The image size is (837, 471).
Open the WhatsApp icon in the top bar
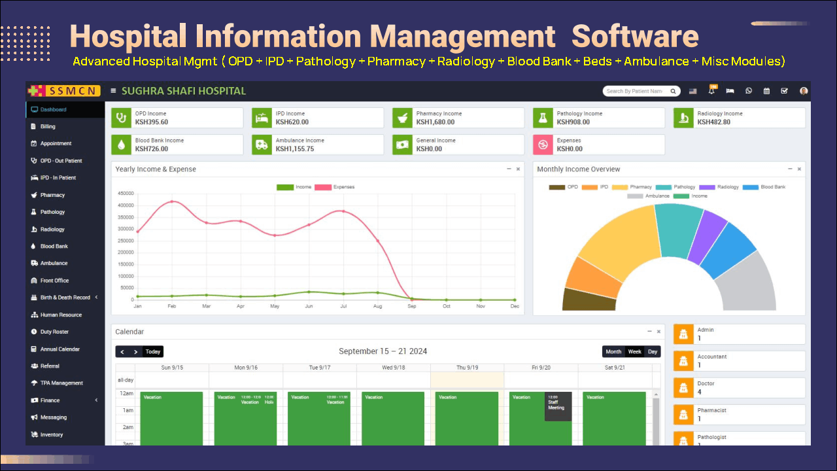pyautogui.click(x=748, y=91)
